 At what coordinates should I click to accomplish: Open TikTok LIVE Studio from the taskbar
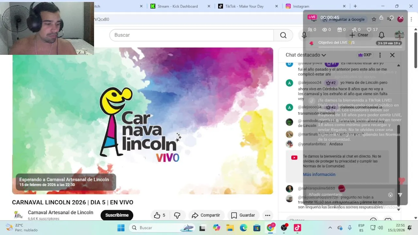(297, 228)
